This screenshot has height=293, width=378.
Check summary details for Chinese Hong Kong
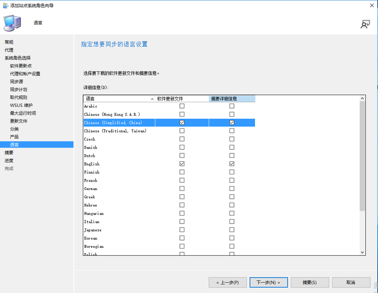point(232,114)
